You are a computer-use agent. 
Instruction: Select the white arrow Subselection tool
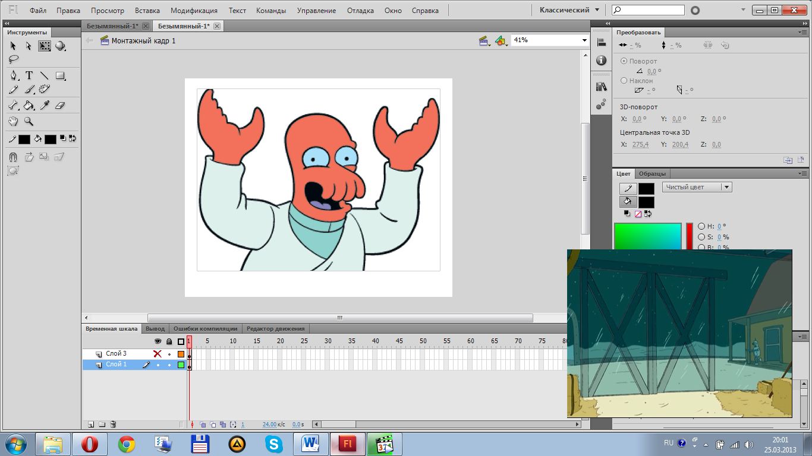29,46
